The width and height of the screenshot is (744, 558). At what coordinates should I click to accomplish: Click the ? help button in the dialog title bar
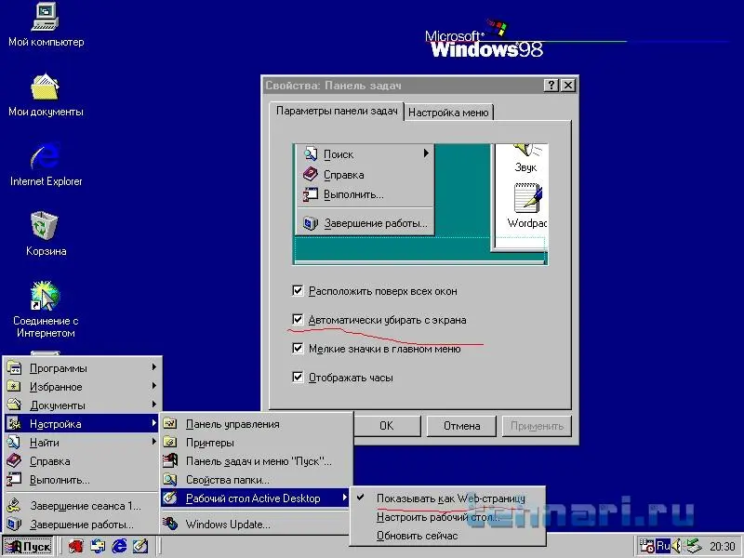[x=551, y=86]
